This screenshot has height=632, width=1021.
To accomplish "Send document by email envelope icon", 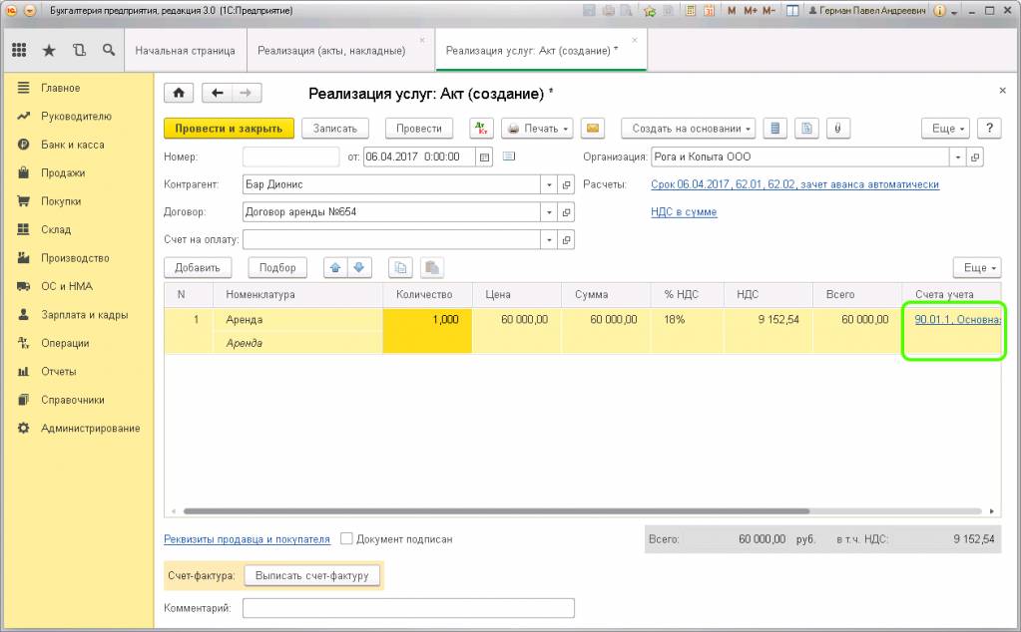I will point(593,128).
